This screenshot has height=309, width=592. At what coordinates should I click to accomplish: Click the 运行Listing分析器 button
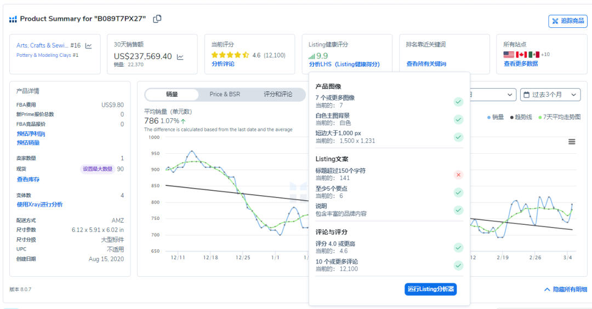[x=431, y=289]
